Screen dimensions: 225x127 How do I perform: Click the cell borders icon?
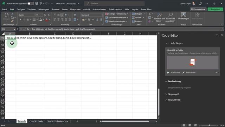coord(34,20)
